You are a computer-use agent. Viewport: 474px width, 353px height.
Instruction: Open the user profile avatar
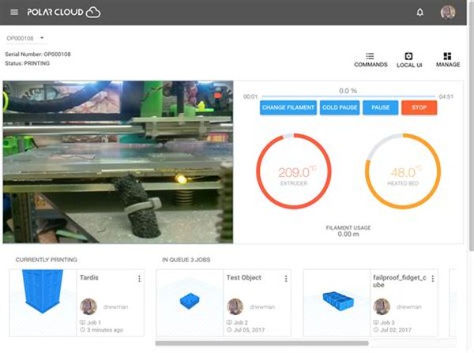click(448, 13)
